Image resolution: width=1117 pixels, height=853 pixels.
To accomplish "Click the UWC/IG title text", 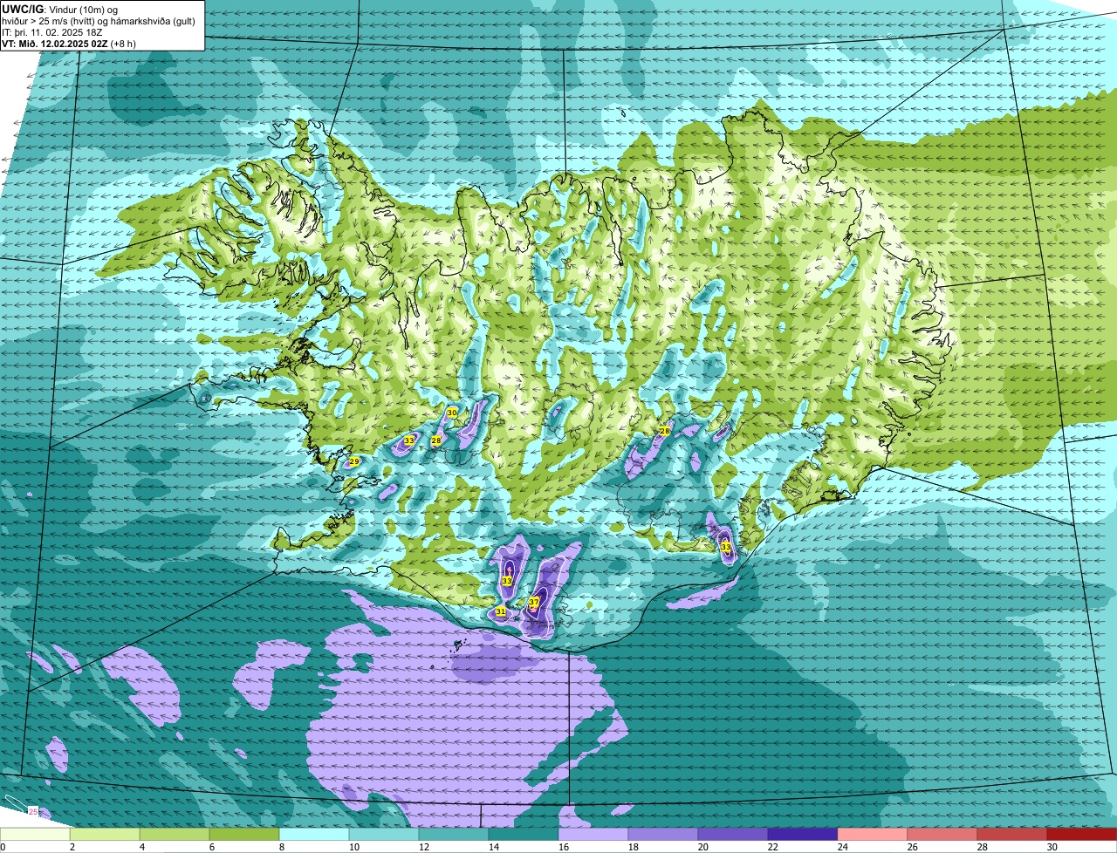I will click(x=22, y=10).
